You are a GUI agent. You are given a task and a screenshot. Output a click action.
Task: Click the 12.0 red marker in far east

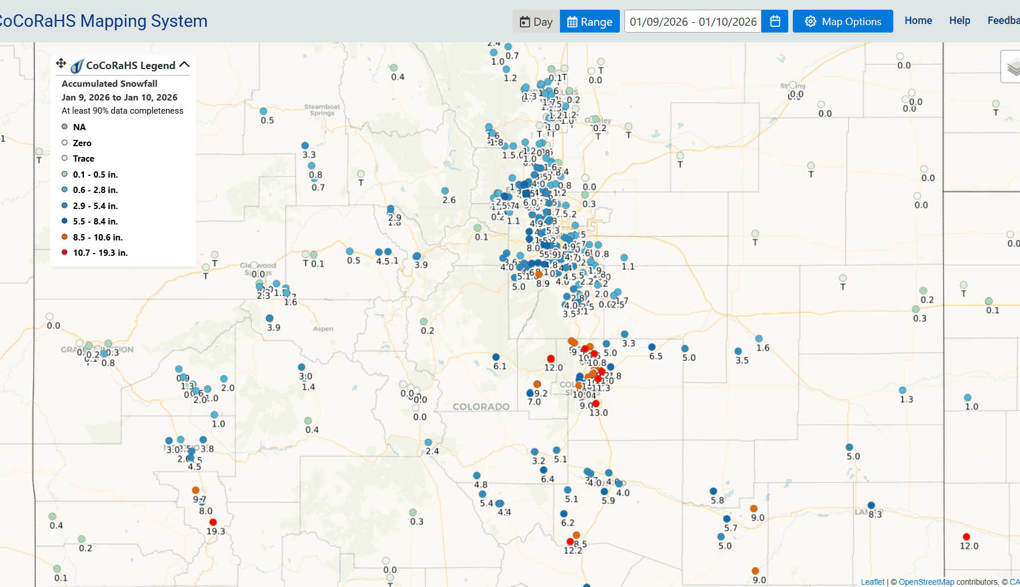tap(966, 537)
